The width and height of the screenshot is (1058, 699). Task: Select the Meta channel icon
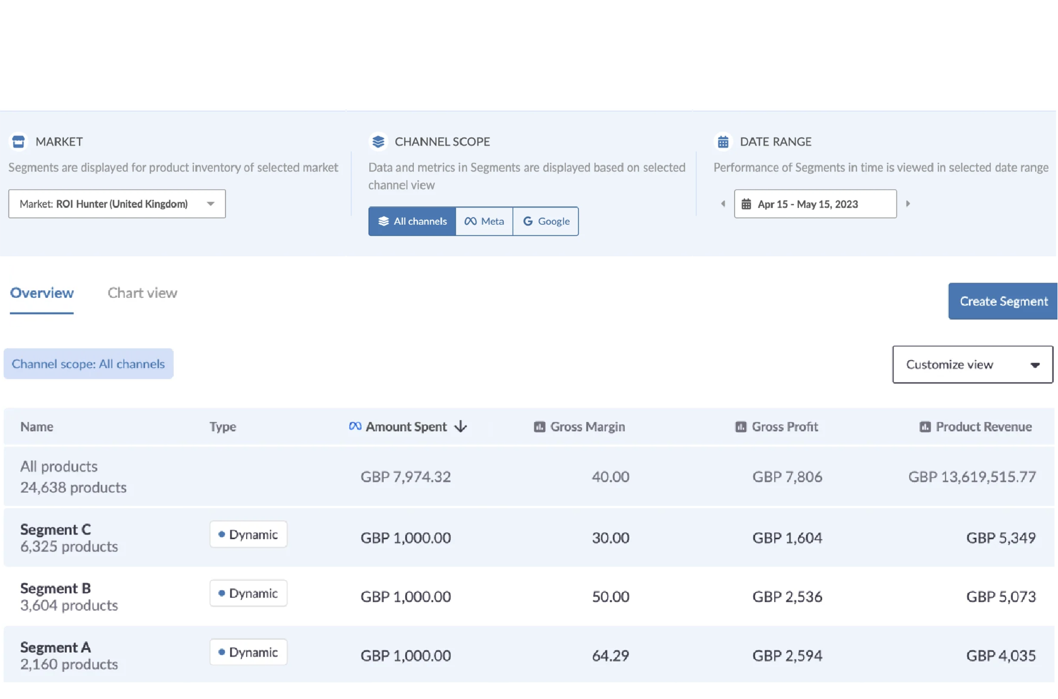coord(469,221)
